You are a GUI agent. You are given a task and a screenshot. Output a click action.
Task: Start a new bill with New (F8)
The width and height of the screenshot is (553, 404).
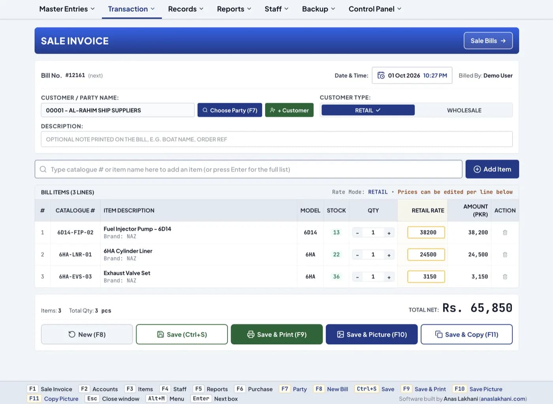[87, 334]
